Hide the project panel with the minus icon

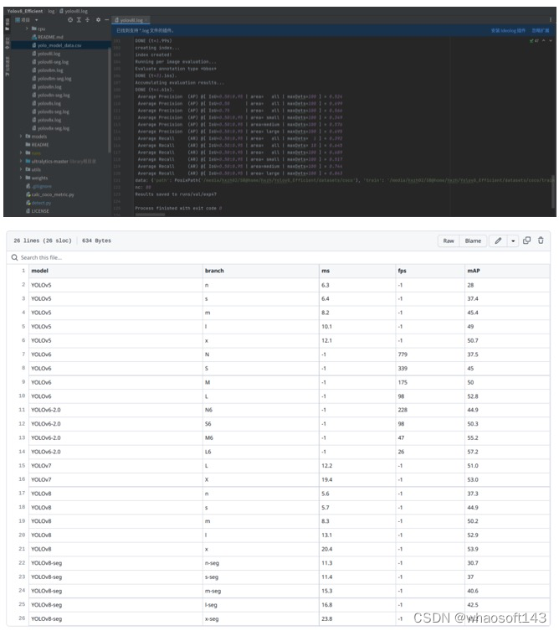106,20
